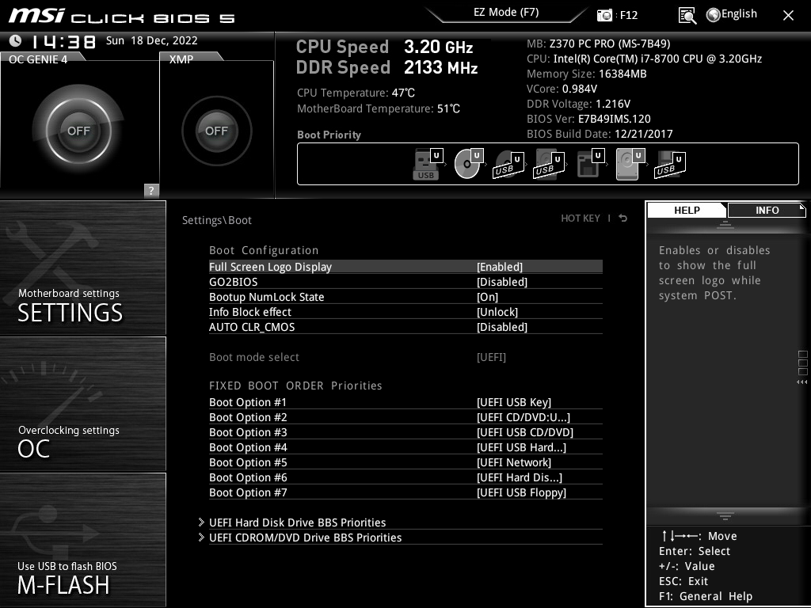This screenshot has width=811, height=608.
Task: Open Boot Option #5 UEFI Network value
Action: point(514,462)
